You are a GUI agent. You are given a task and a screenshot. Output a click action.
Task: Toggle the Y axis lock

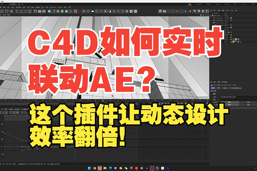[21, 11]
